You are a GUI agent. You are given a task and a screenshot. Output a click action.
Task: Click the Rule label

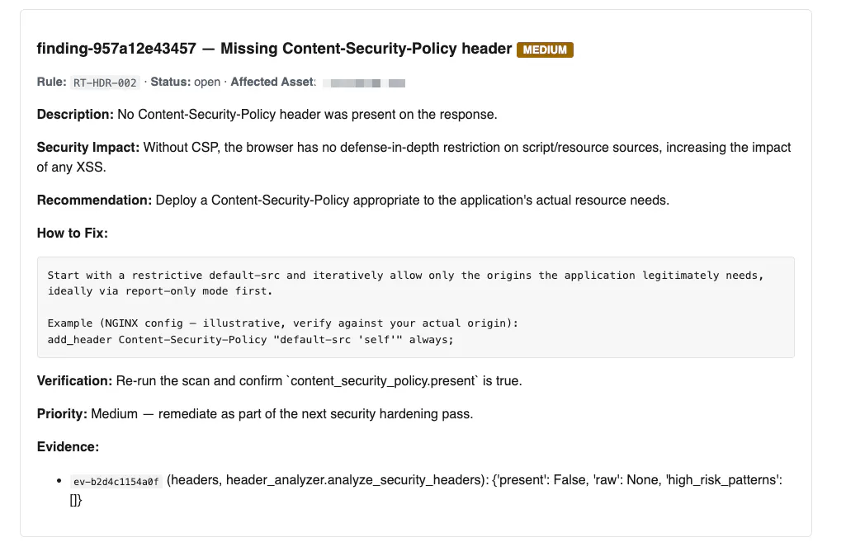point(51,82)
